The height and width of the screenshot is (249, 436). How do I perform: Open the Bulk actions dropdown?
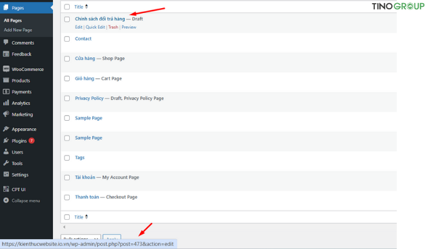[x=80, y=238]
